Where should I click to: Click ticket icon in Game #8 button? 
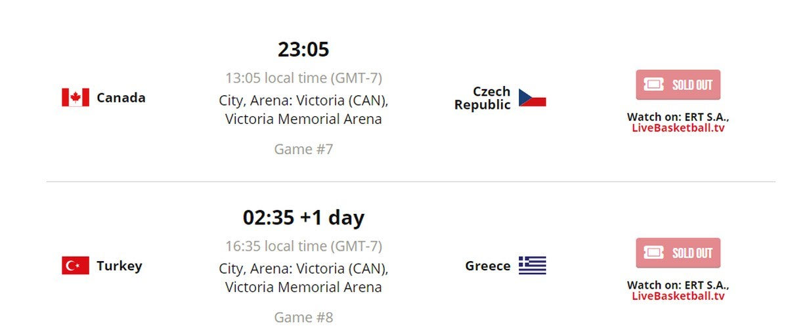pyautogui.click(x=654, y=253)
